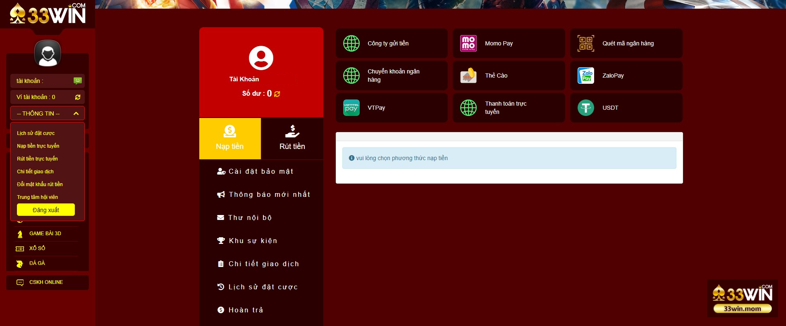This screenshot has height=326, width=786.
Task: Click the 33win.mom floating banner
Action: [742, 298]
